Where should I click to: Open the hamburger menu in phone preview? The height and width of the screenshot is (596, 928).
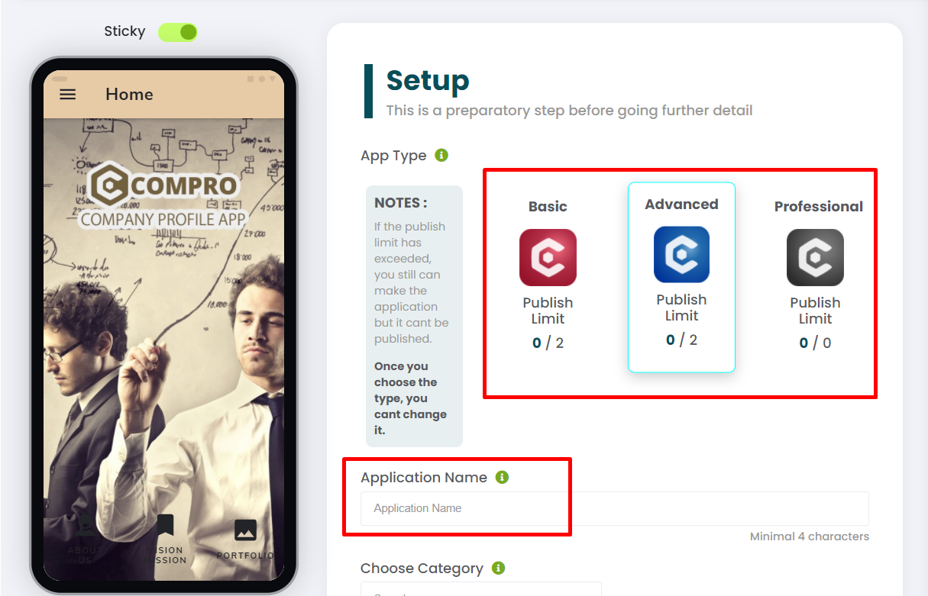[68, 95]
